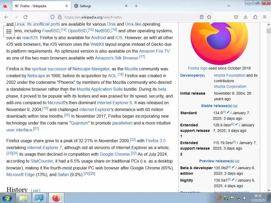
Task: Click the Firefox logo image
Action: (219, 43)
